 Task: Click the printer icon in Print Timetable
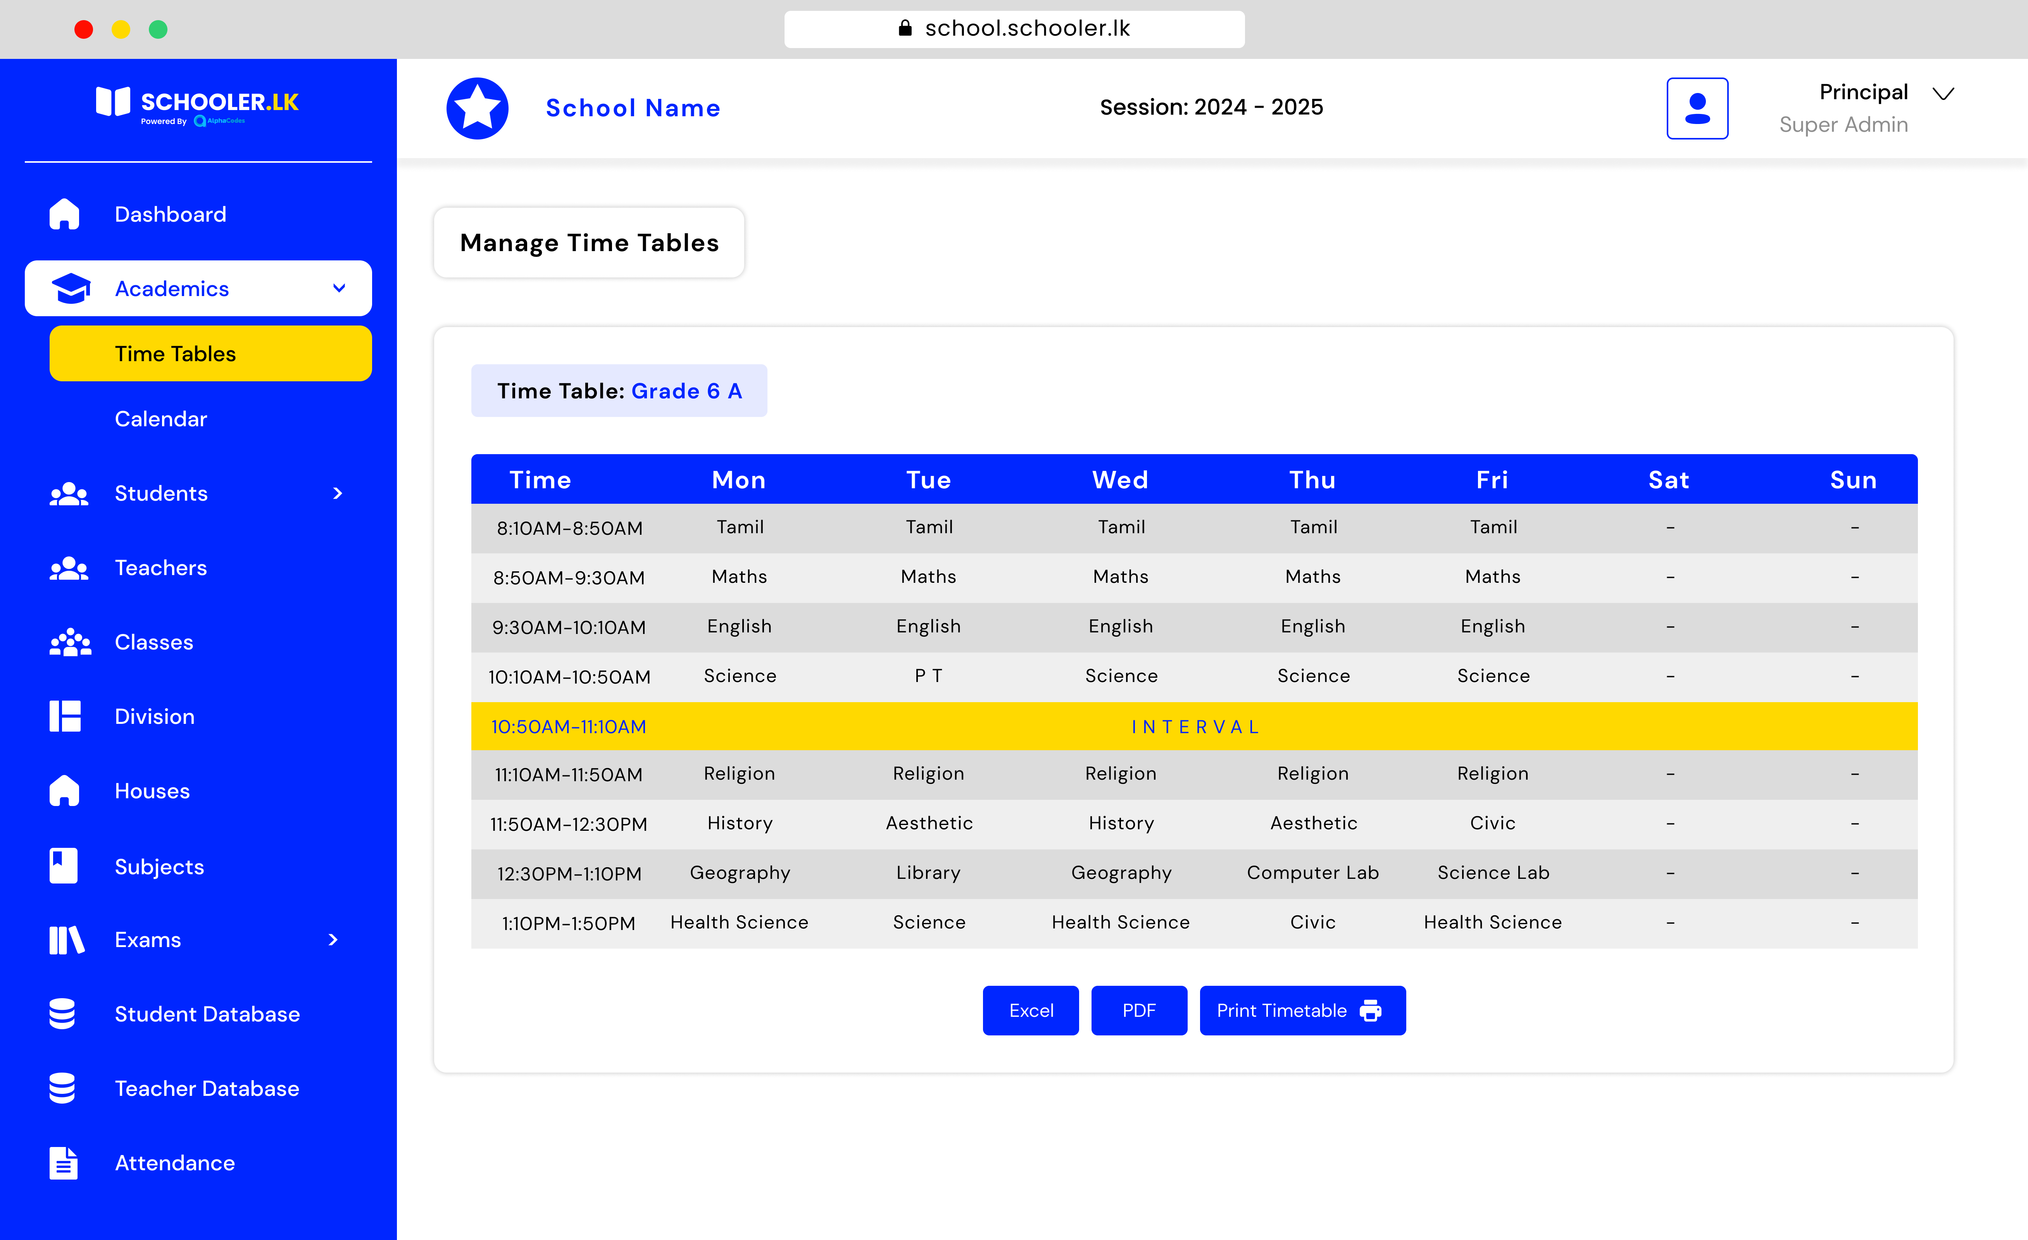click(x=1369, y=1011)
